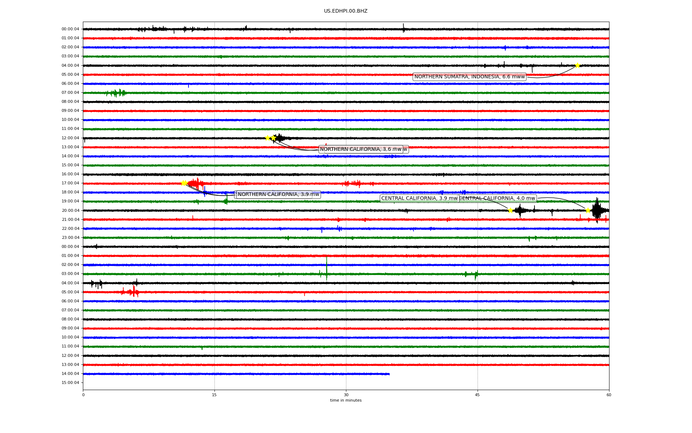
Task: Click the 20:00:04 row time label
Action: pos(70,210)
